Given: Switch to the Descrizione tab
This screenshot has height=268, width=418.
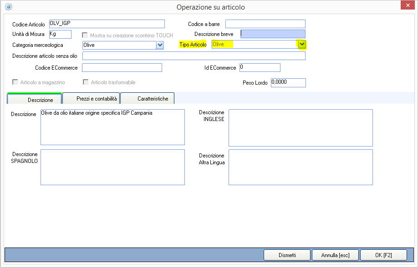Looking at the screenshot, I should pyautogui.click(x=35, y=99).
